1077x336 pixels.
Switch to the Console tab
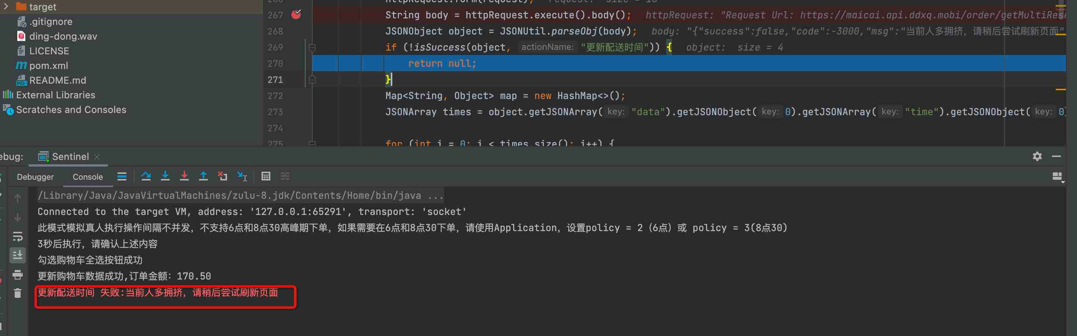point(88,177)
